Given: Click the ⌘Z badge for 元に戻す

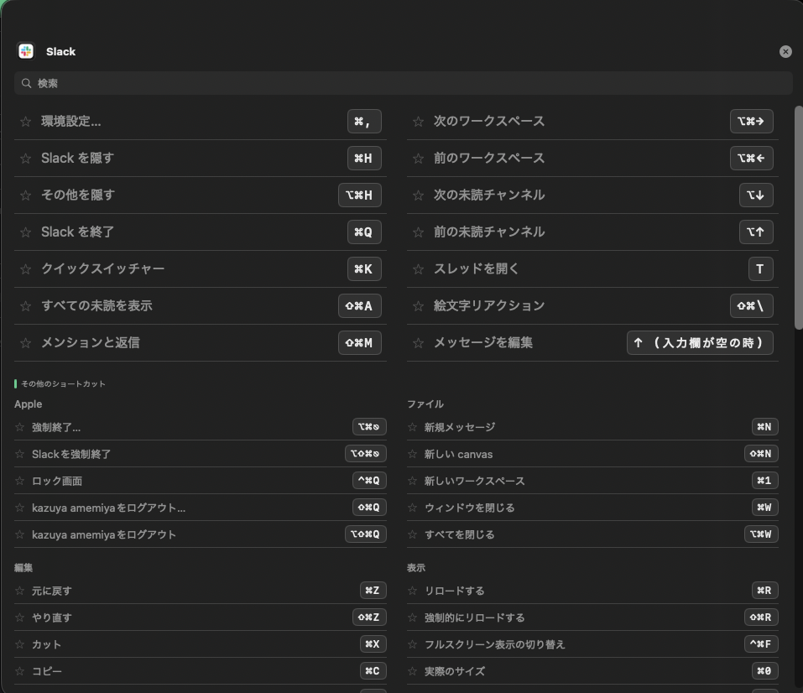Looking at the screenshot, I should [x=373, y=591].
